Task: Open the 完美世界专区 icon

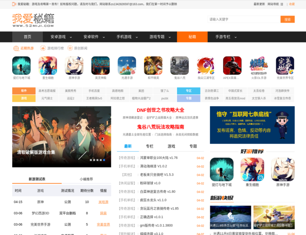Action: [x=285, y=66]
